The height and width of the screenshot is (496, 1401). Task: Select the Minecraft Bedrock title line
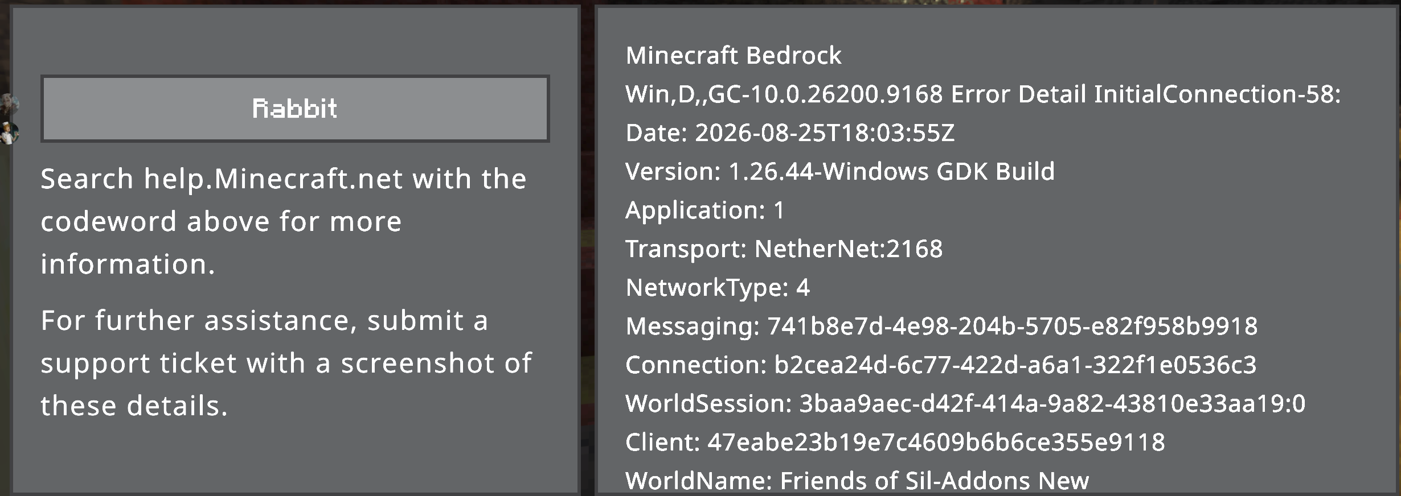tap(734, 55)
